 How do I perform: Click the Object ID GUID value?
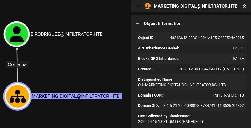pyautogui.click(x=207, y=38)
